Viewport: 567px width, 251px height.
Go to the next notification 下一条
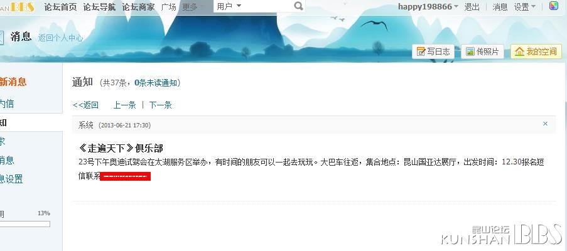point(161,105)
